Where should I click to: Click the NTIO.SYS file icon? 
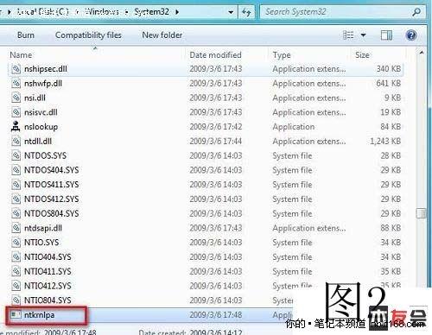(16, 243)
